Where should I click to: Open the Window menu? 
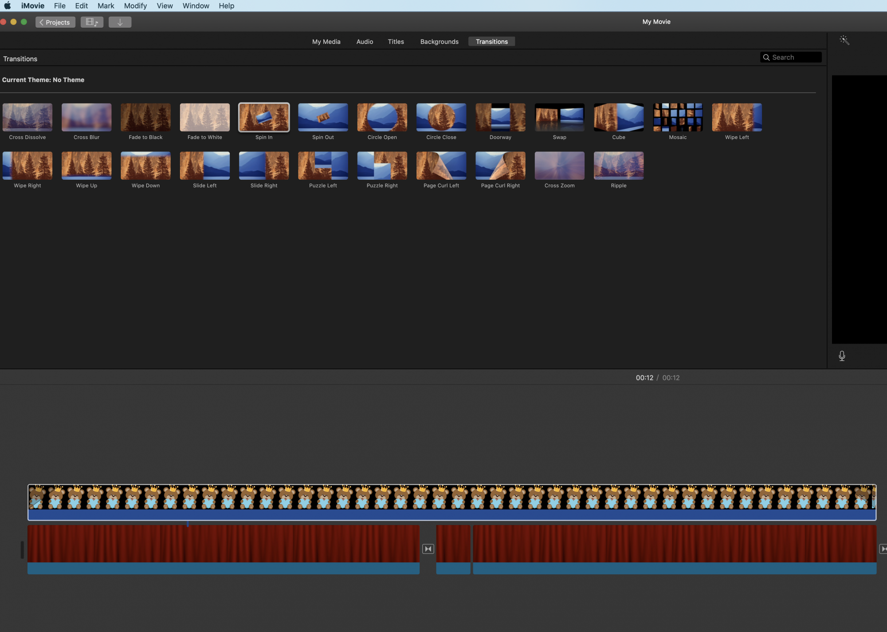[196, 6]
